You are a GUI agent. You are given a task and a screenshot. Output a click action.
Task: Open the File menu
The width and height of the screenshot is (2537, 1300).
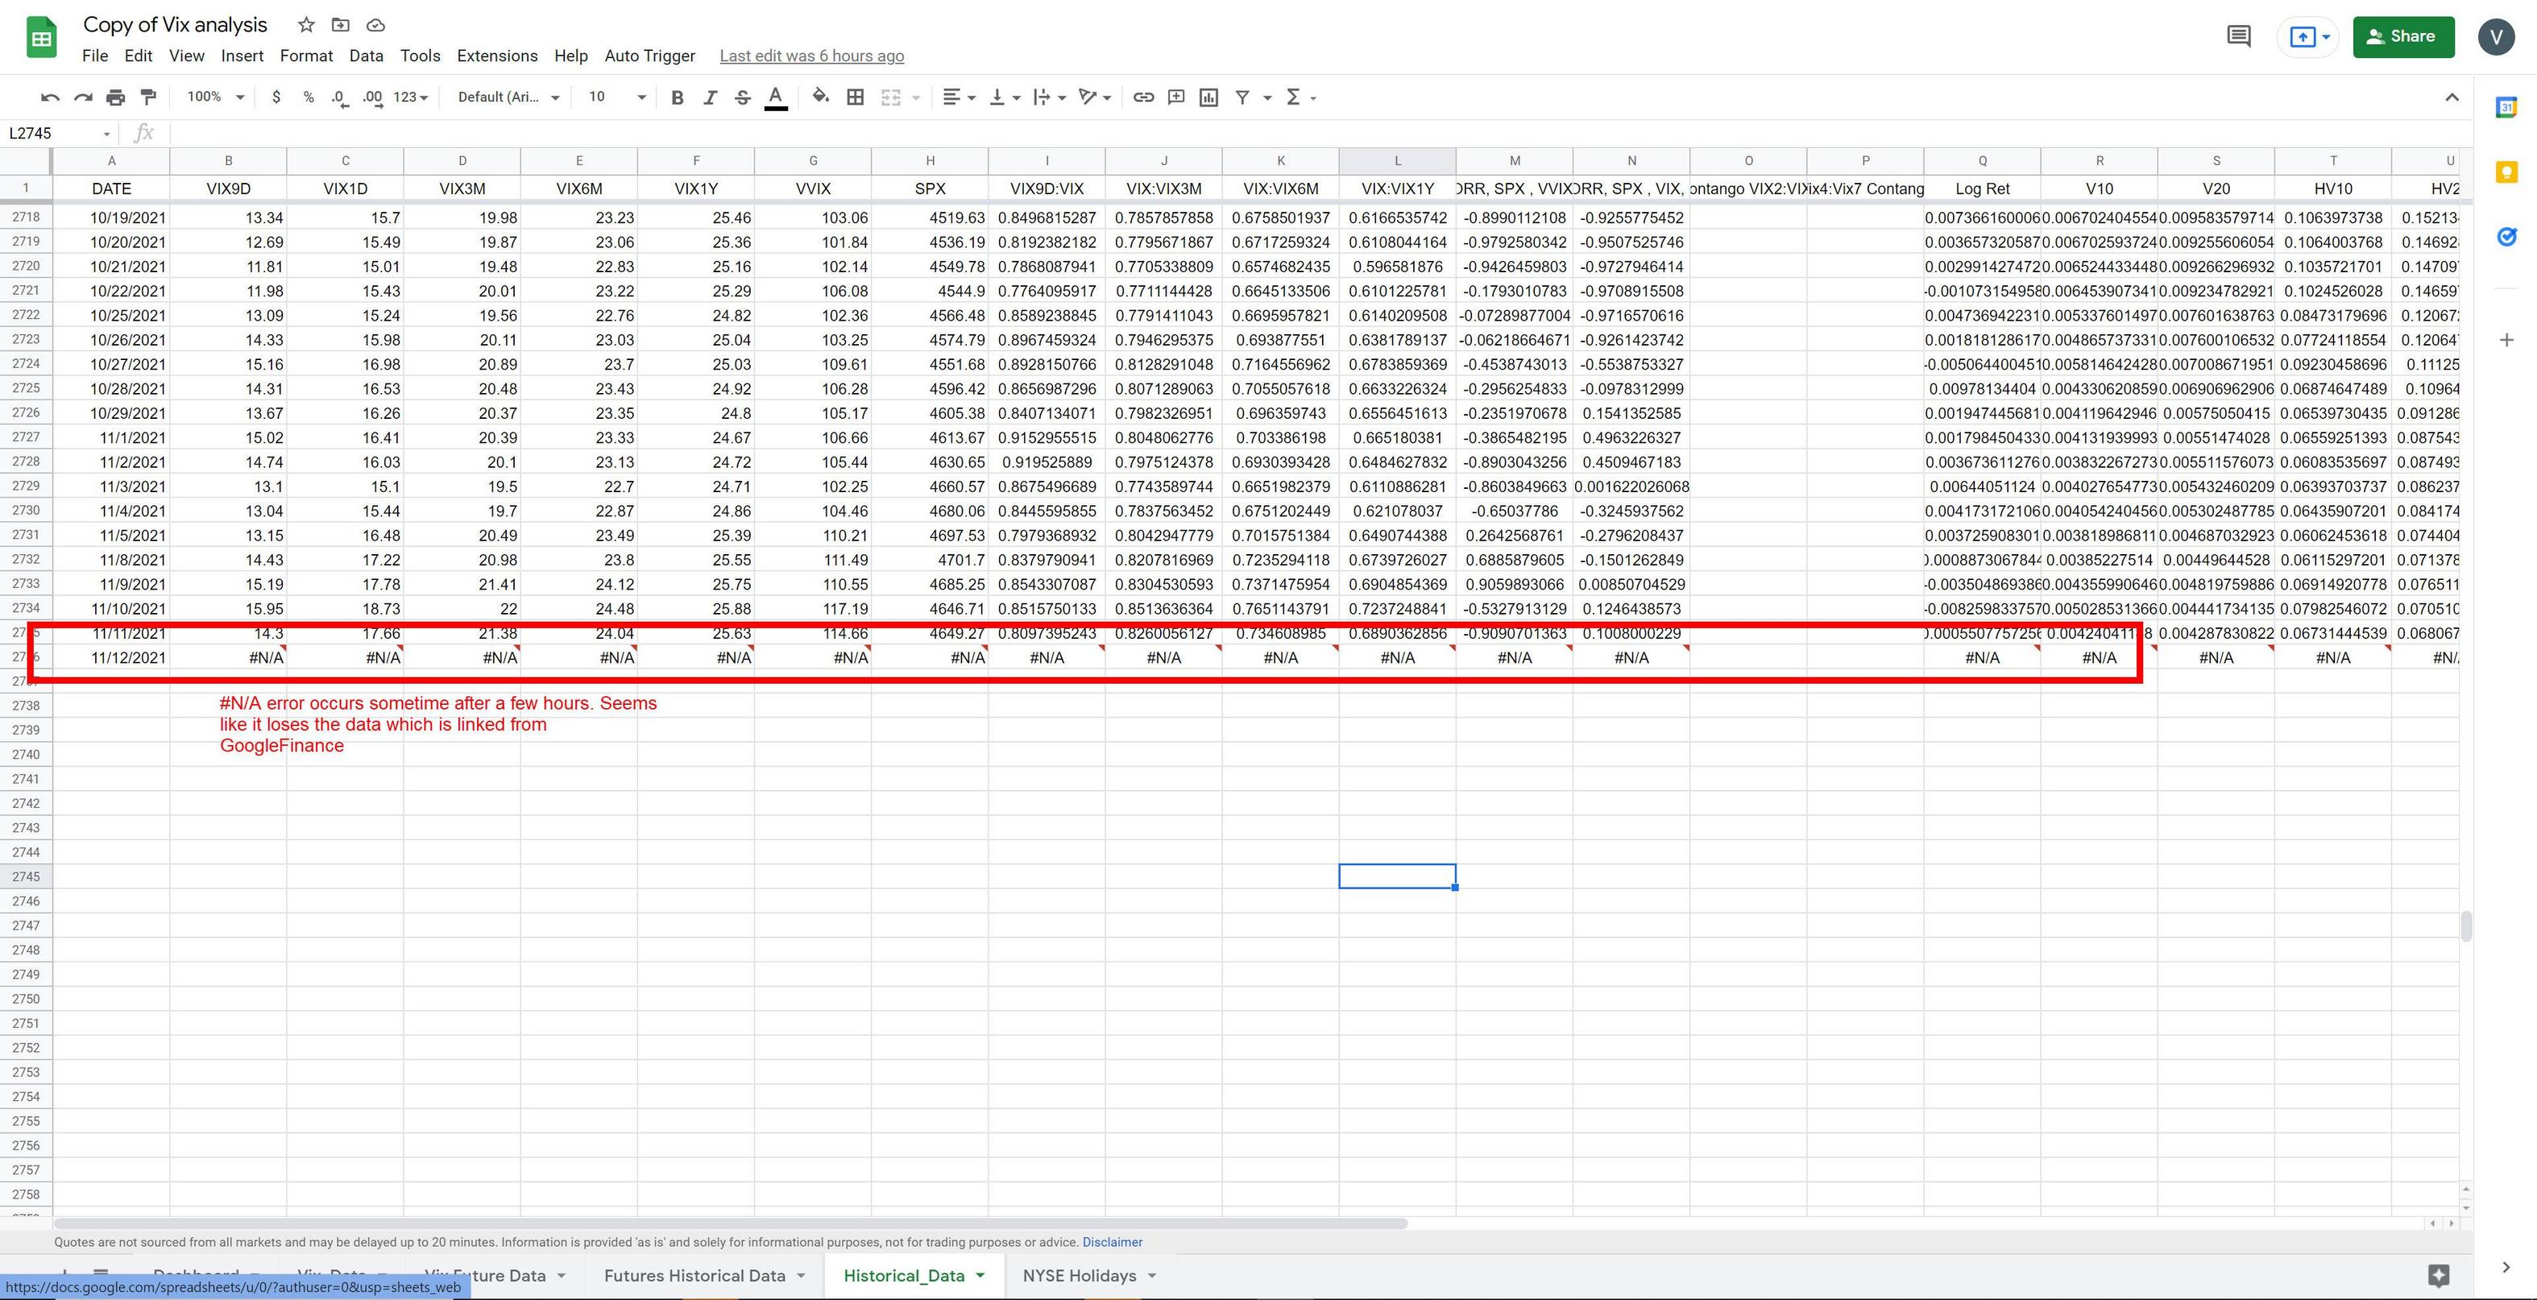96,56
